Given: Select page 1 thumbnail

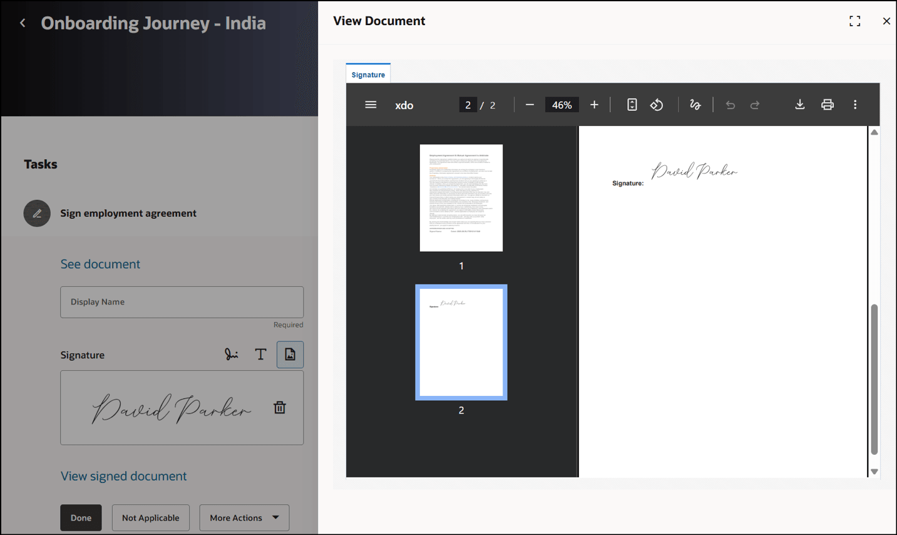Looking at the screenshot, I should coord(461,198).
